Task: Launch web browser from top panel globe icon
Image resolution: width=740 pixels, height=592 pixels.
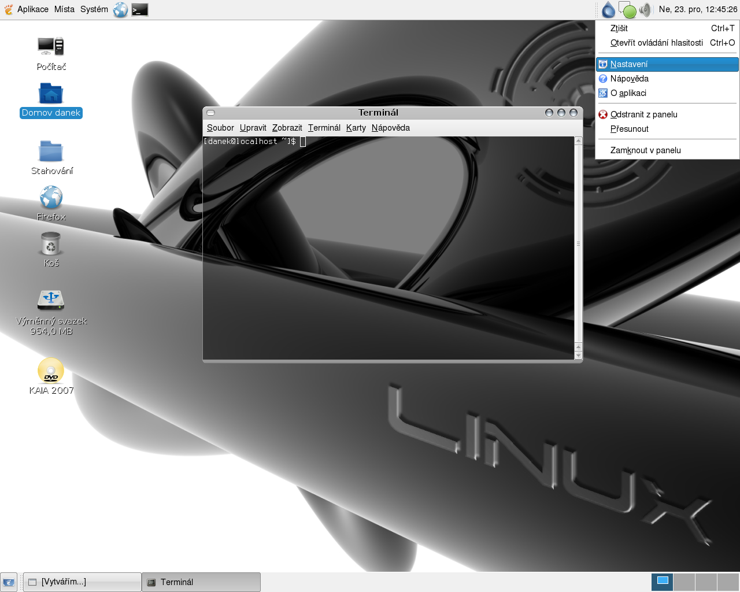Action: pyautogui.click(x=120, y=10)
